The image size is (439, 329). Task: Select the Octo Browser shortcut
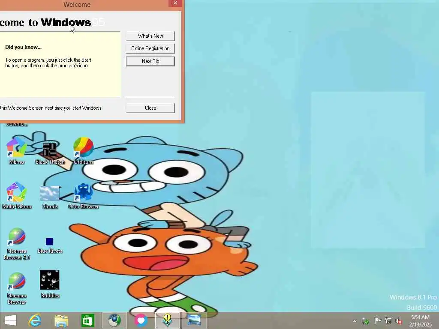[83, 196]
